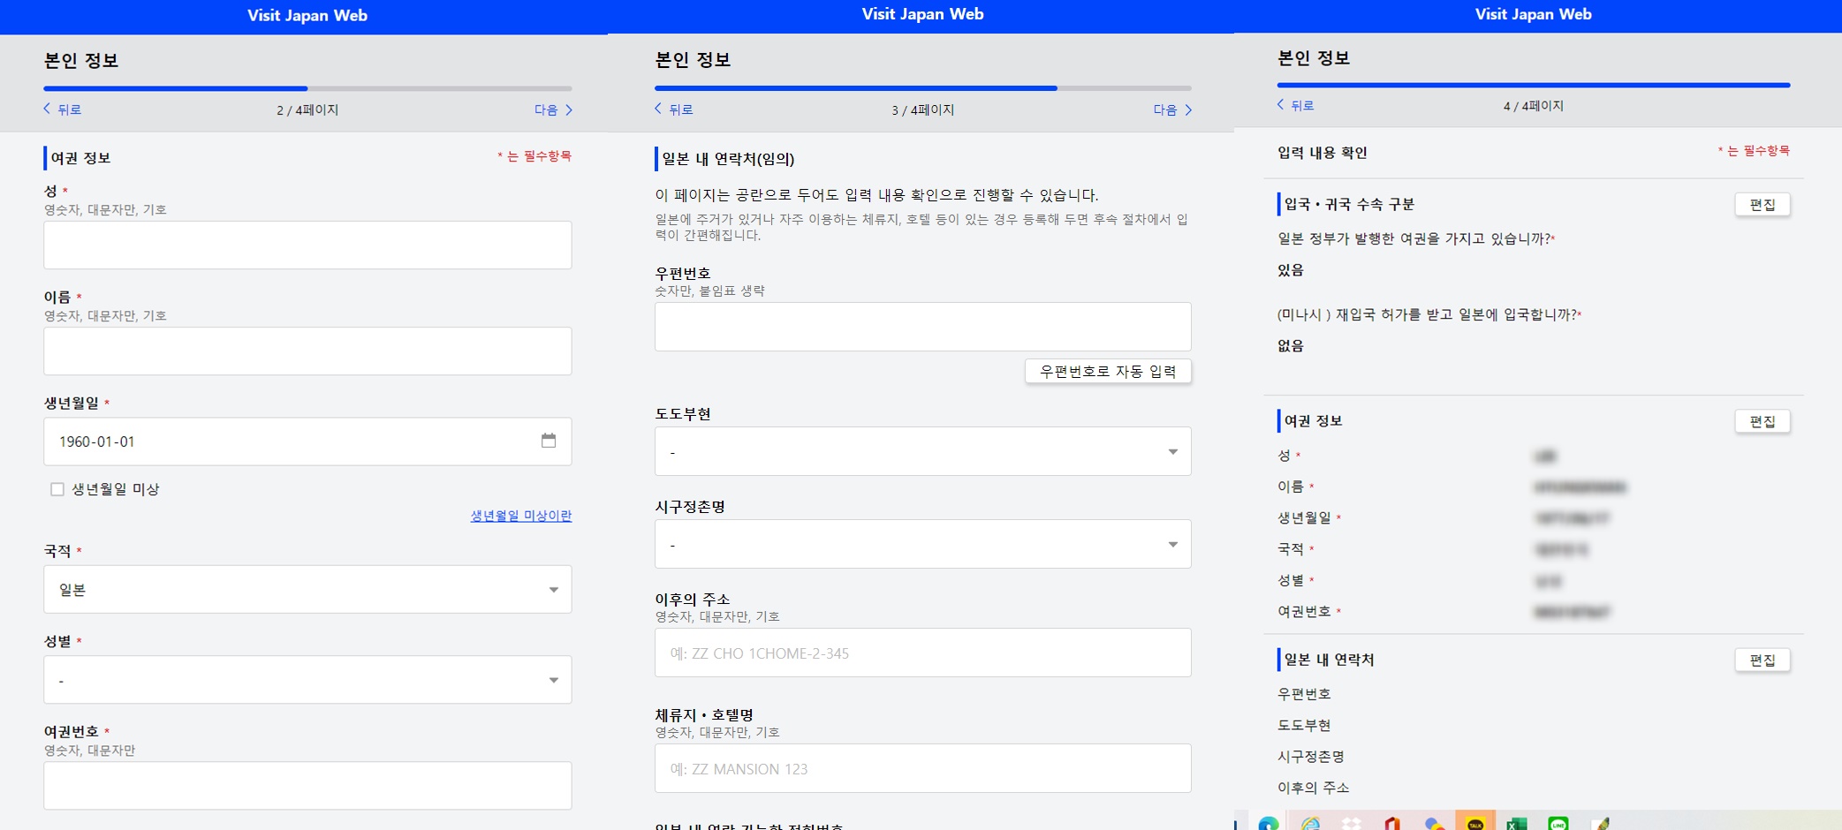Open the birthdate calendar picker icon
This screenshot has height=830, width=1842.
549,441
